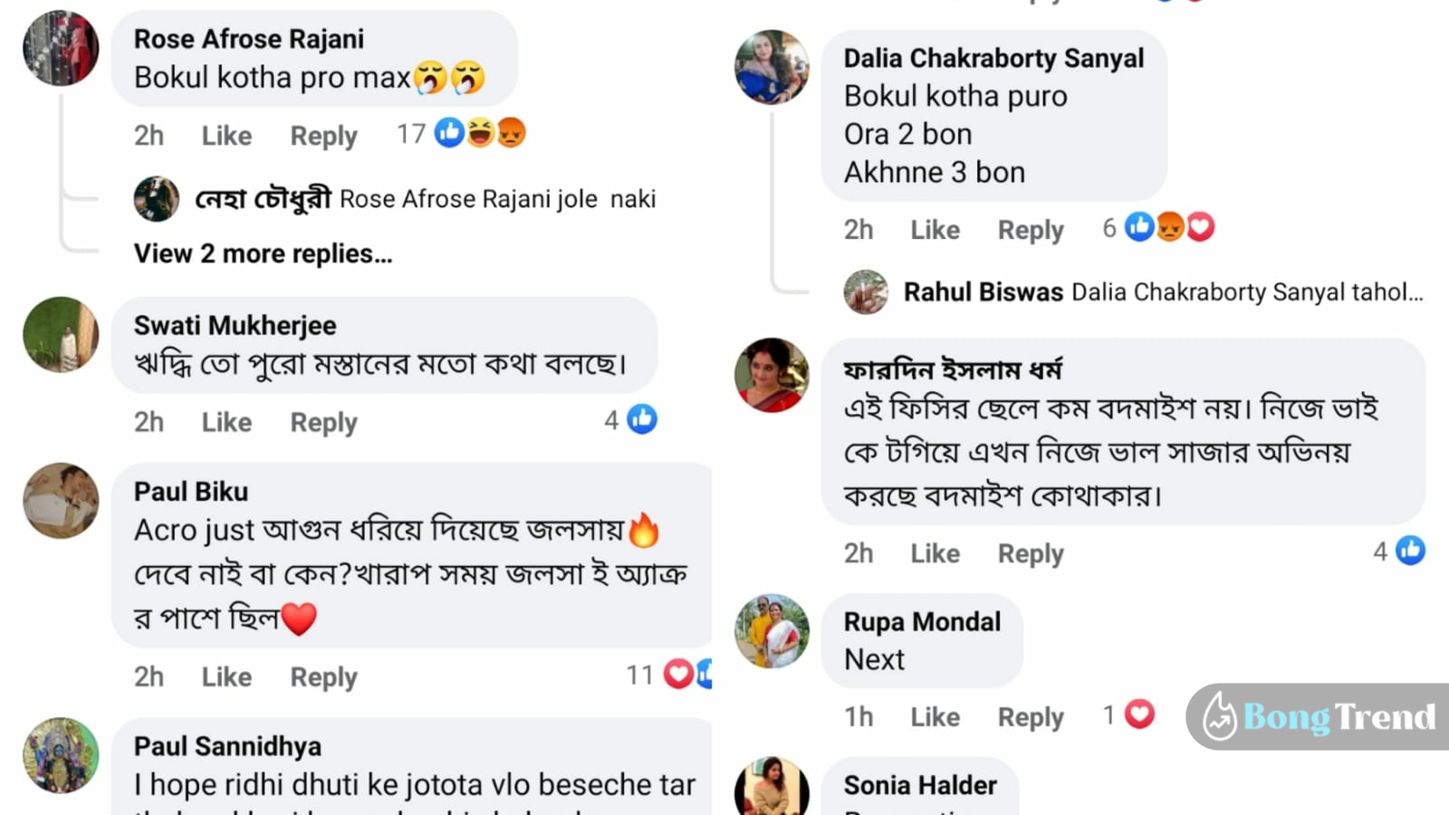Click the thumbs-up reaction on Swati Mukherjee's comment

pyautogui.click(x=642, y=418)
